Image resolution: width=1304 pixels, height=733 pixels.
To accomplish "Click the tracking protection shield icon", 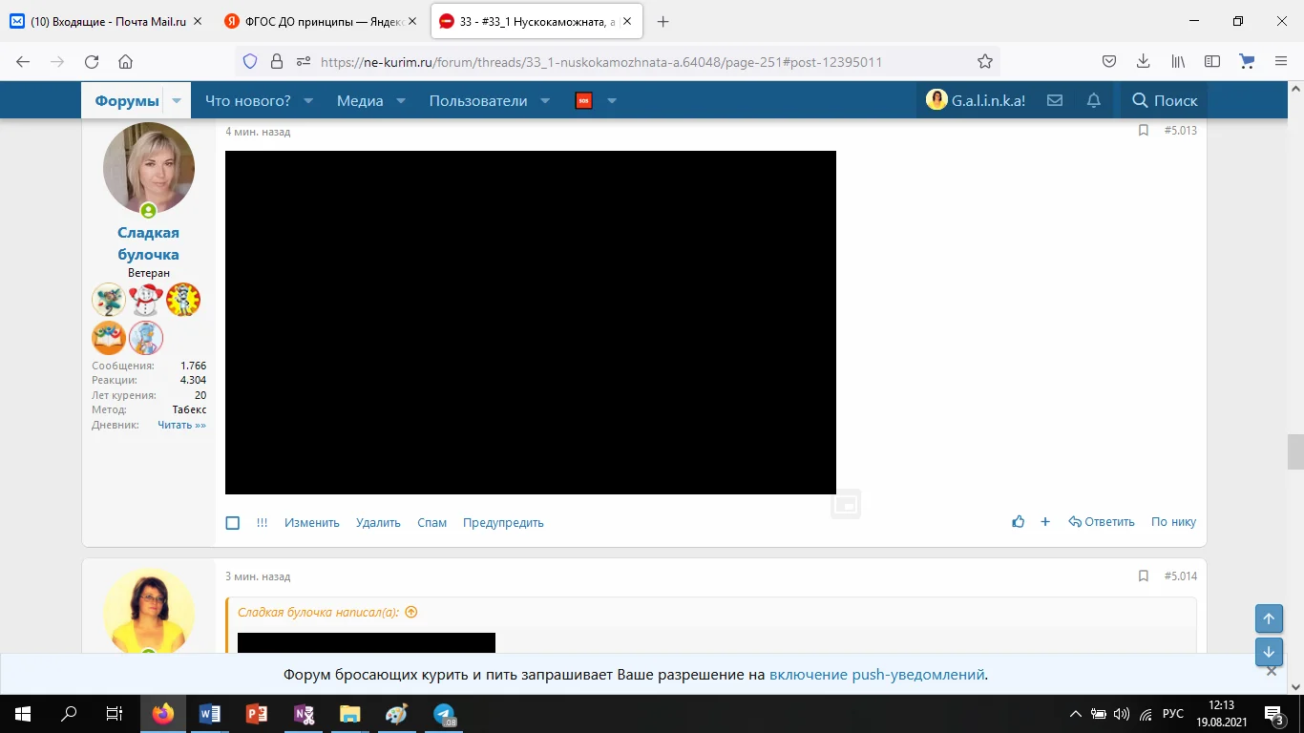I will tap(249, 60).
